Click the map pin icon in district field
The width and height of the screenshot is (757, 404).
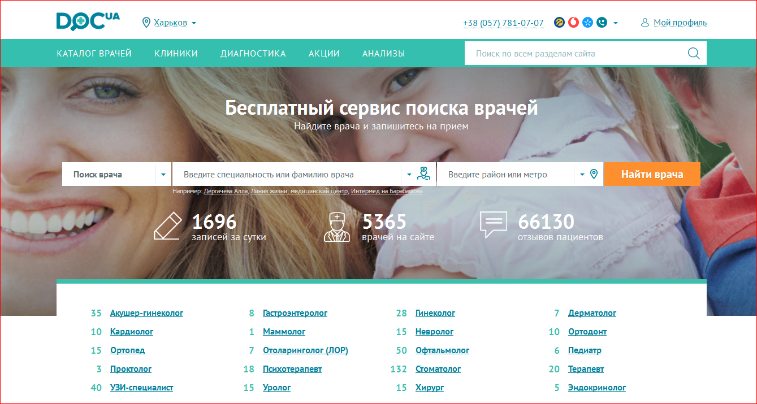pyautogui.click(x=594, y=174)
